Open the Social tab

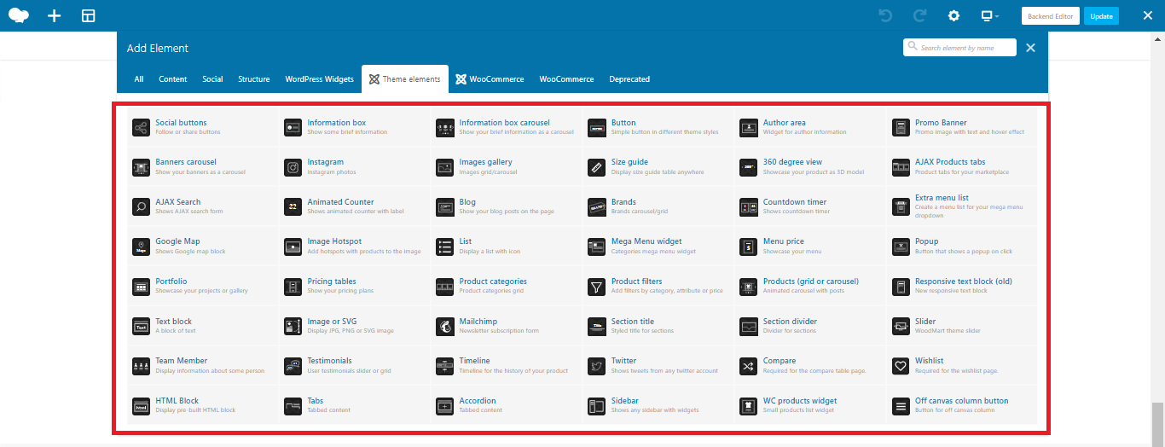pos(212,79)
